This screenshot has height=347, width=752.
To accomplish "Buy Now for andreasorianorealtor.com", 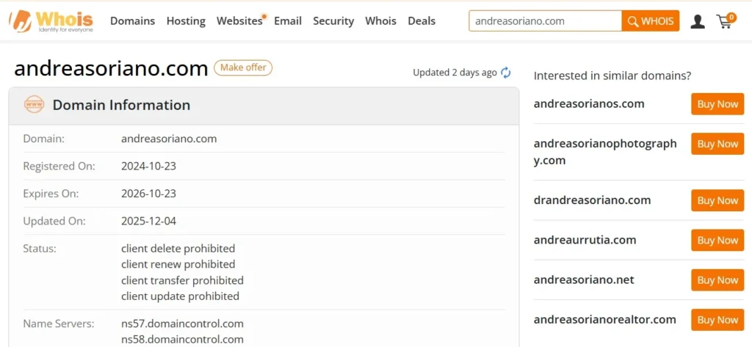I will (717, 320).
